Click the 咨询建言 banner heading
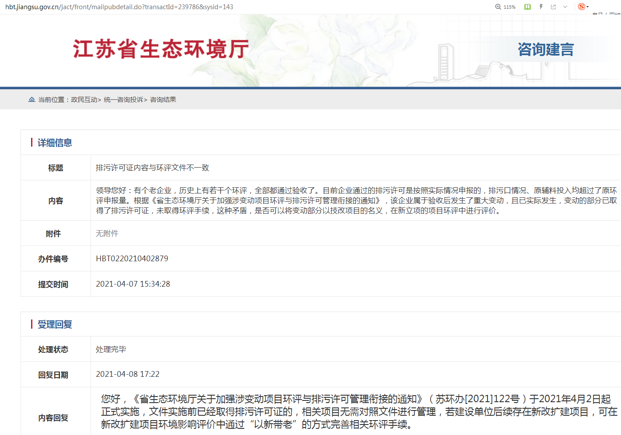621x435 pixels. [545, 49]
